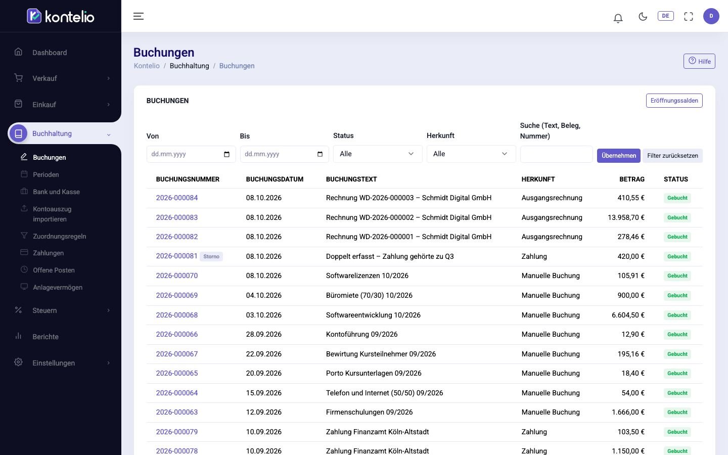Open notifications bell
The image size is (728, 455).
[x=618, y=18]
